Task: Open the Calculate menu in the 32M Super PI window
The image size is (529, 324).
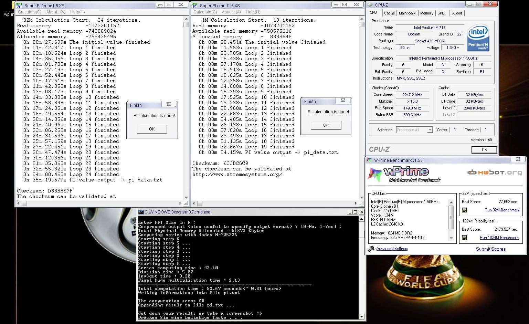Action: pyautogui.click(x=30, y=12)
